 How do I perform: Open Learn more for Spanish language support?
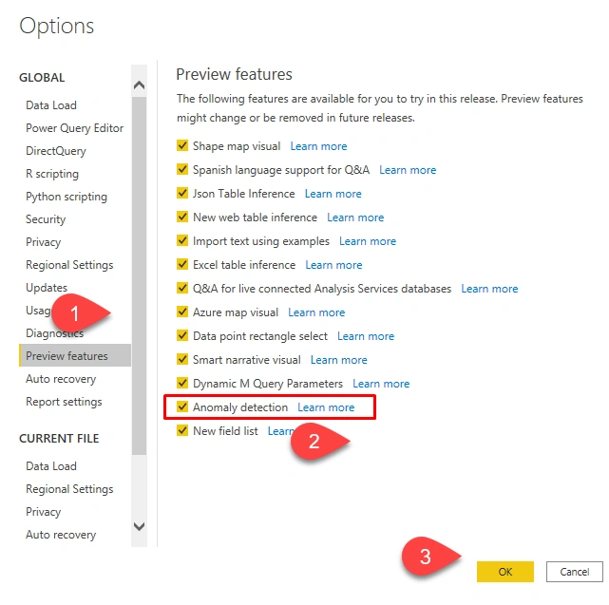408,170
